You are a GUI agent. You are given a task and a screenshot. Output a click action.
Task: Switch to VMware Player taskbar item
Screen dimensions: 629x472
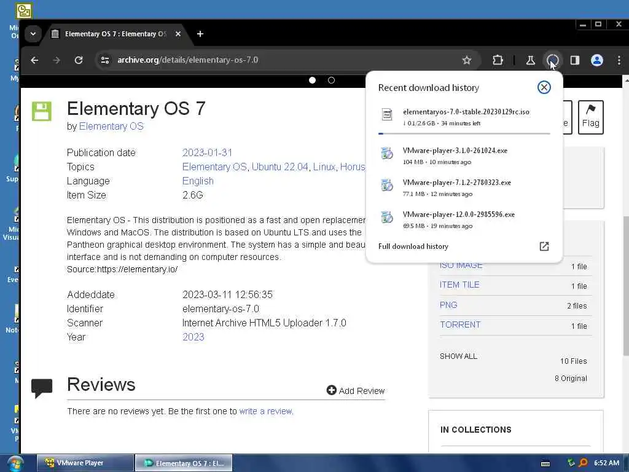click(85, 463)
